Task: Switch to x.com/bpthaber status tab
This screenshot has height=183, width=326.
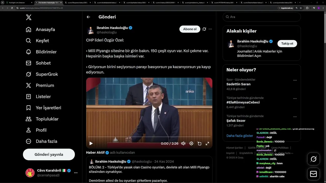Action: (136, 3)
